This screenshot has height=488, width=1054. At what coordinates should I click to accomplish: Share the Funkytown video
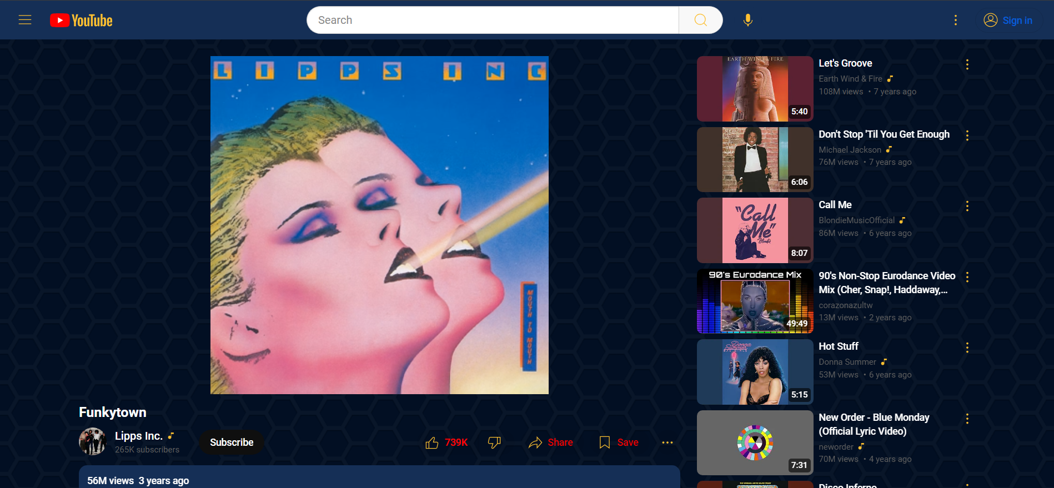[551, 442]
